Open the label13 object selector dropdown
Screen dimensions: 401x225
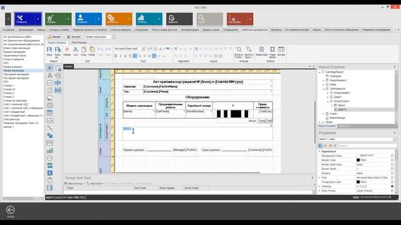coord(394,139)
